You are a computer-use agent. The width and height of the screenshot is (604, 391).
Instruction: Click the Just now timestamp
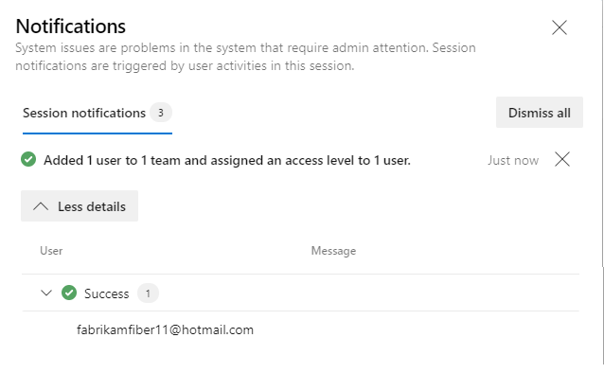513,160
